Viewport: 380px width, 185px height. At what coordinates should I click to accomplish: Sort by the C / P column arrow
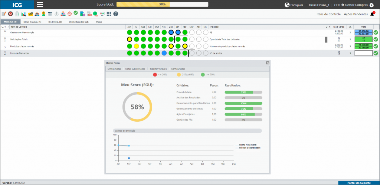[x=8, y=27]
